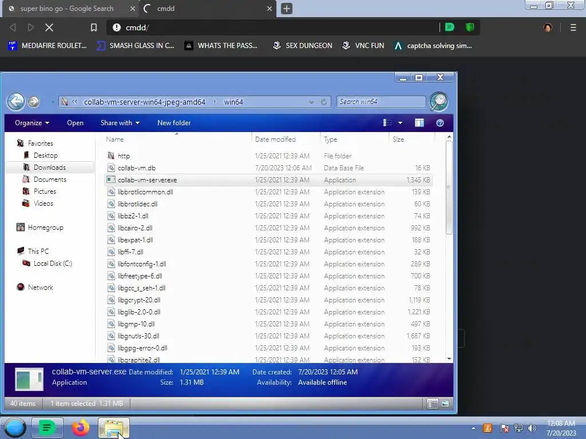The width and height of the screenshot is (586, 439).
Task: Select Downloads in the navigation pane
Action: point(49,167)
